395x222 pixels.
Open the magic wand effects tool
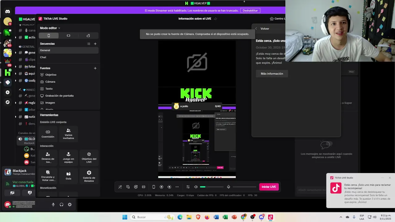point(120,187)
